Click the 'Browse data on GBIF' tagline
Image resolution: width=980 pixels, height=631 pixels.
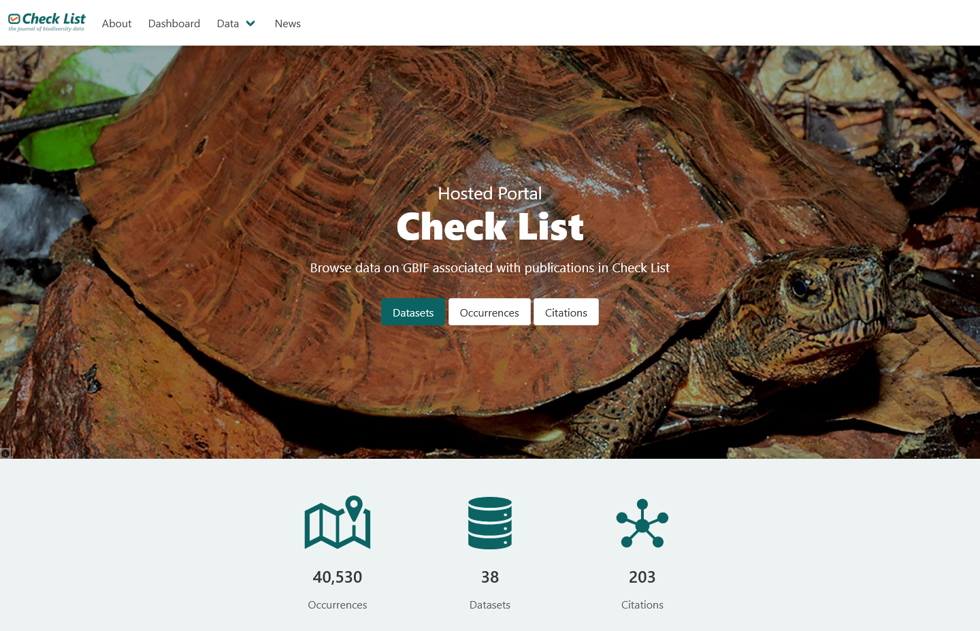(490, 268)
